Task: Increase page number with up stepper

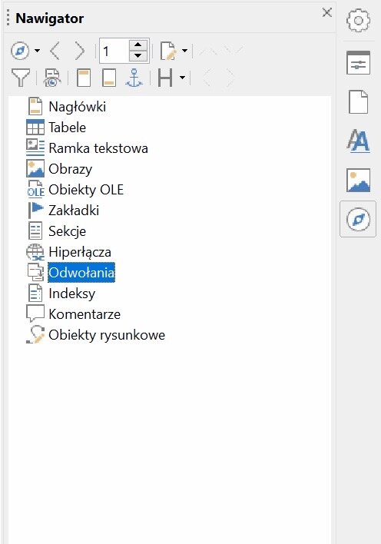Action: pos(138,45)
